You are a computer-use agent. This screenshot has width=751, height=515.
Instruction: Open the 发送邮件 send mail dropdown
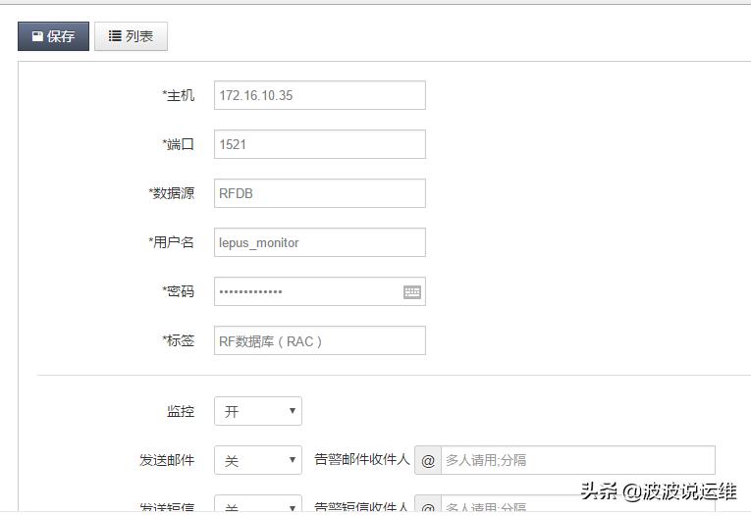(257, 460)
